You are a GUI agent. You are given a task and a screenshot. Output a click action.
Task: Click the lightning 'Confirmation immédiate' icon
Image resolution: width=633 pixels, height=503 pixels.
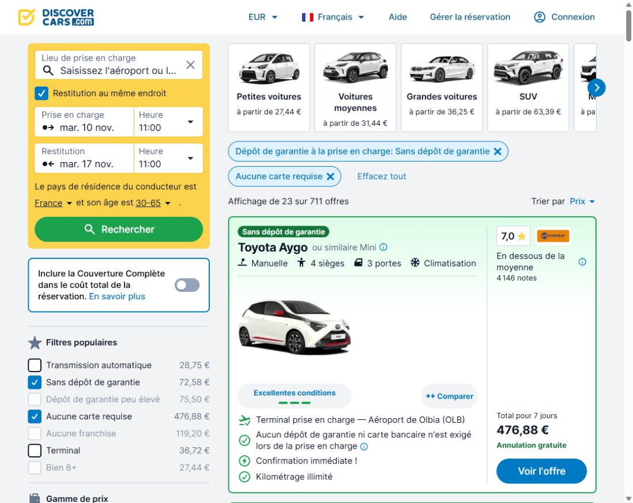coord(244,461)
